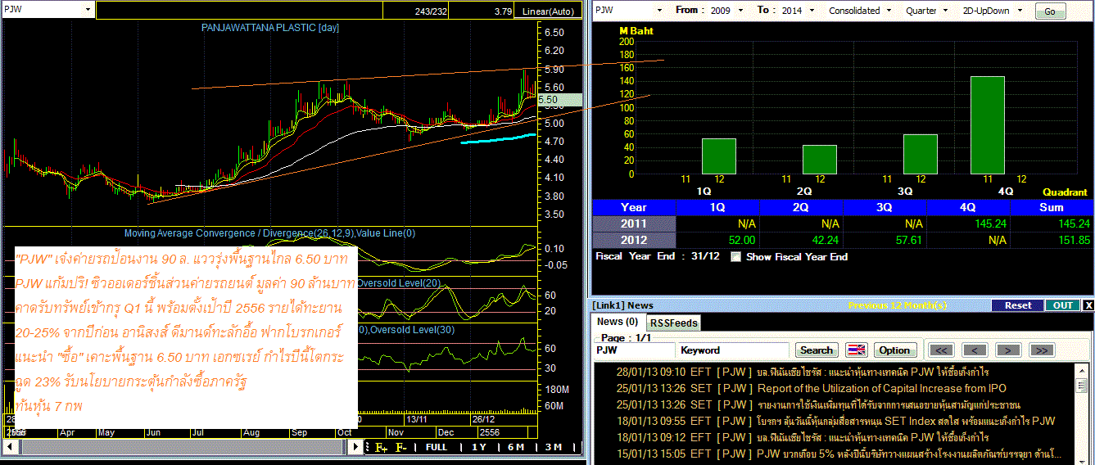Go to next news page (>)
Image resolution: width=1095 pixels, height=465 pixels.
click(x=1007, y=350)
